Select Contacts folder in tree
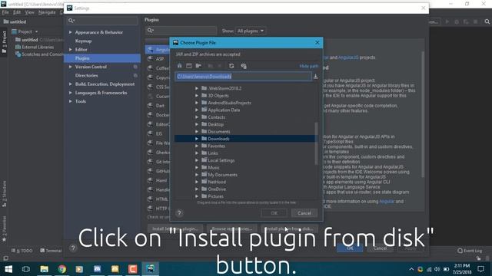 coord(216,117)
